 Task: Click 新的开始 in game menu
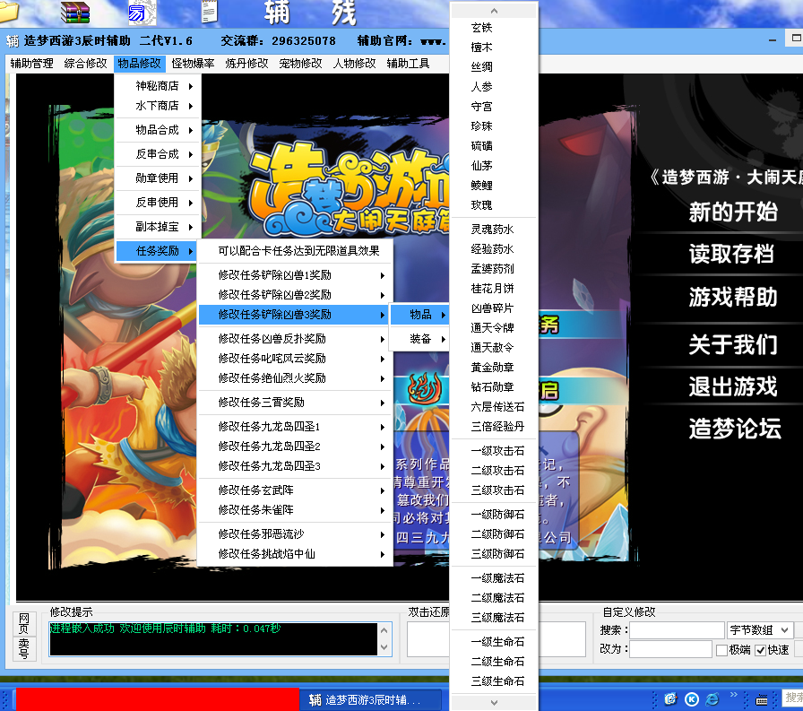tap(733, 212)
